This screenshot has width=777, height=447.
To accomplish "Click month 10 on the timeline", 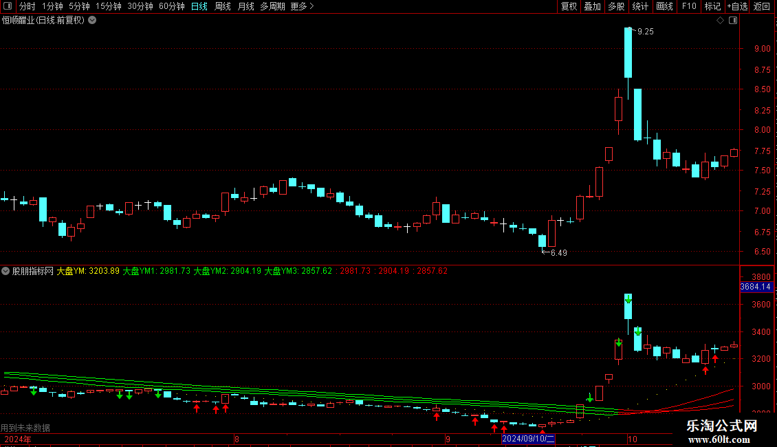I will click(633, 439).
